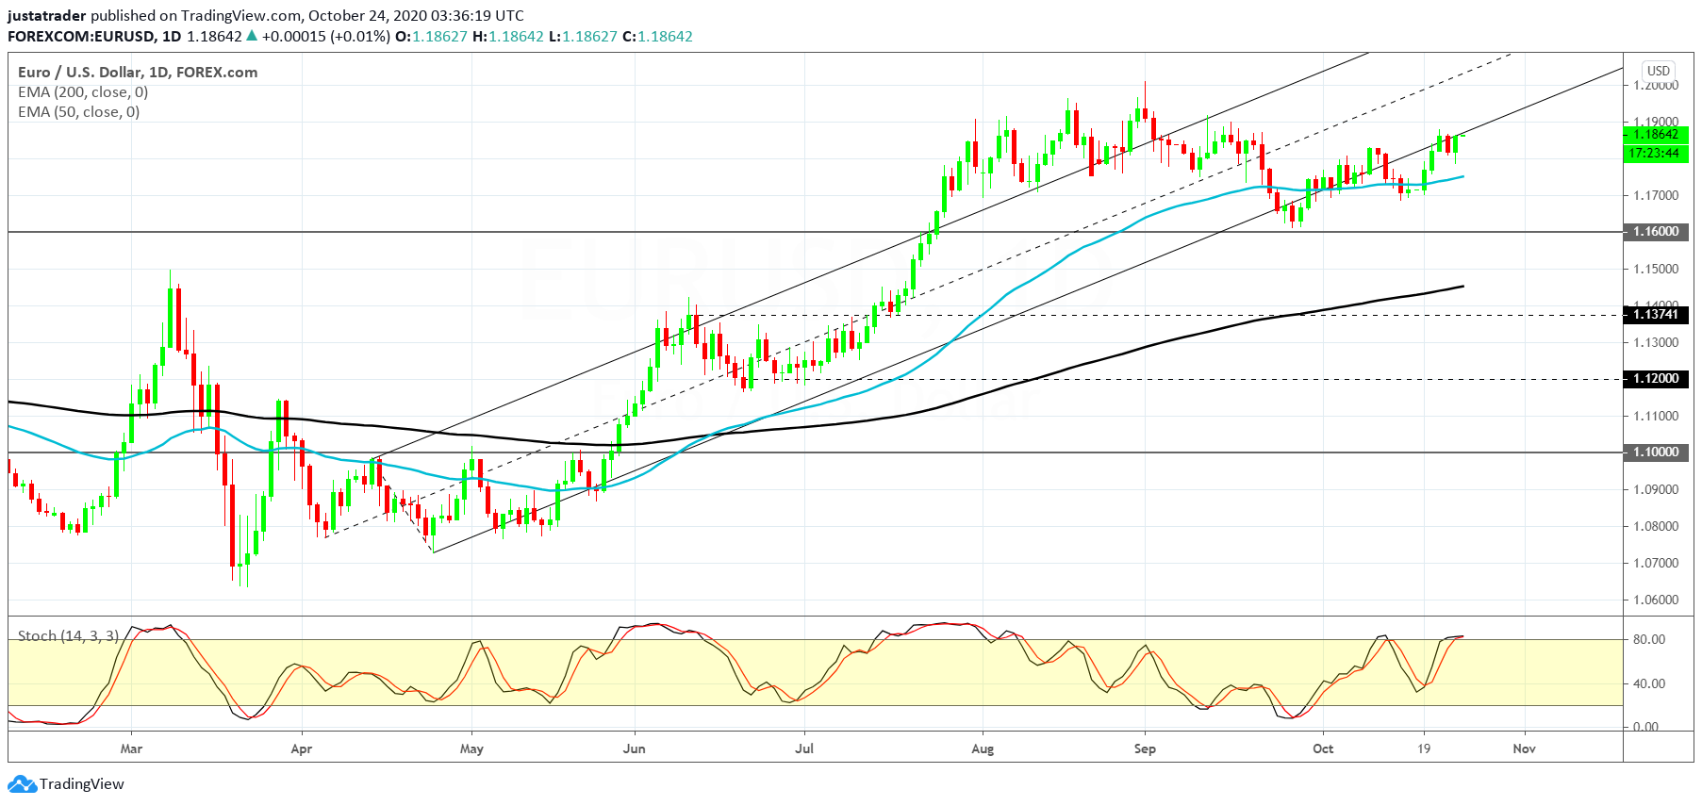Select the 1.10000 horizontal line price label

click(x=1657, y=452)
